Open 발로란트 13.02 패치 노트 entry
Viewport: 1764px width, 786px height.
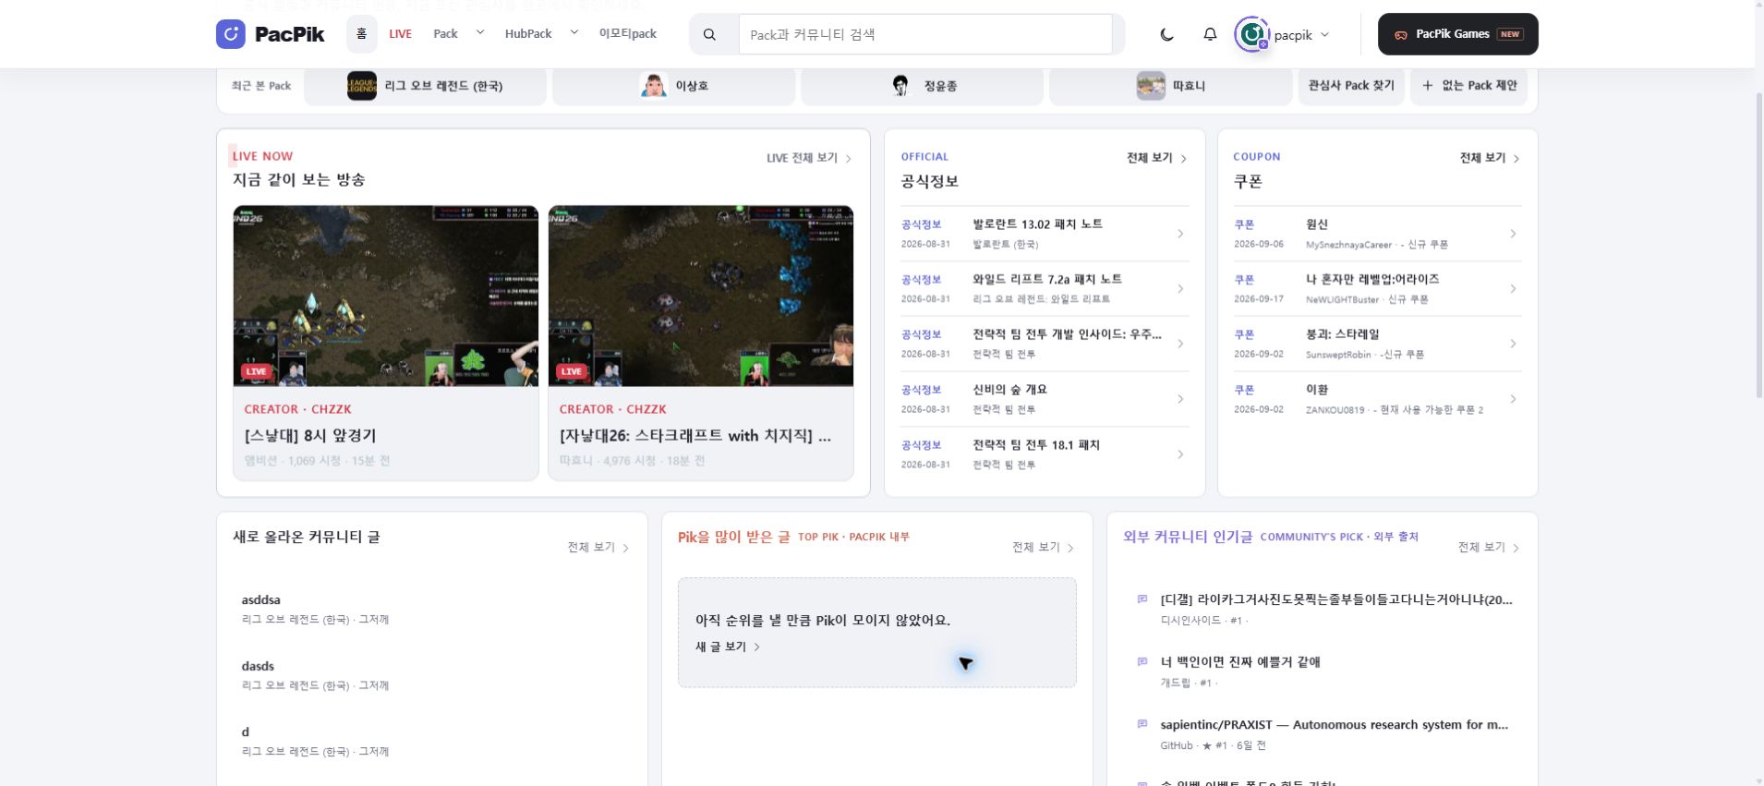click(1045, 234)
